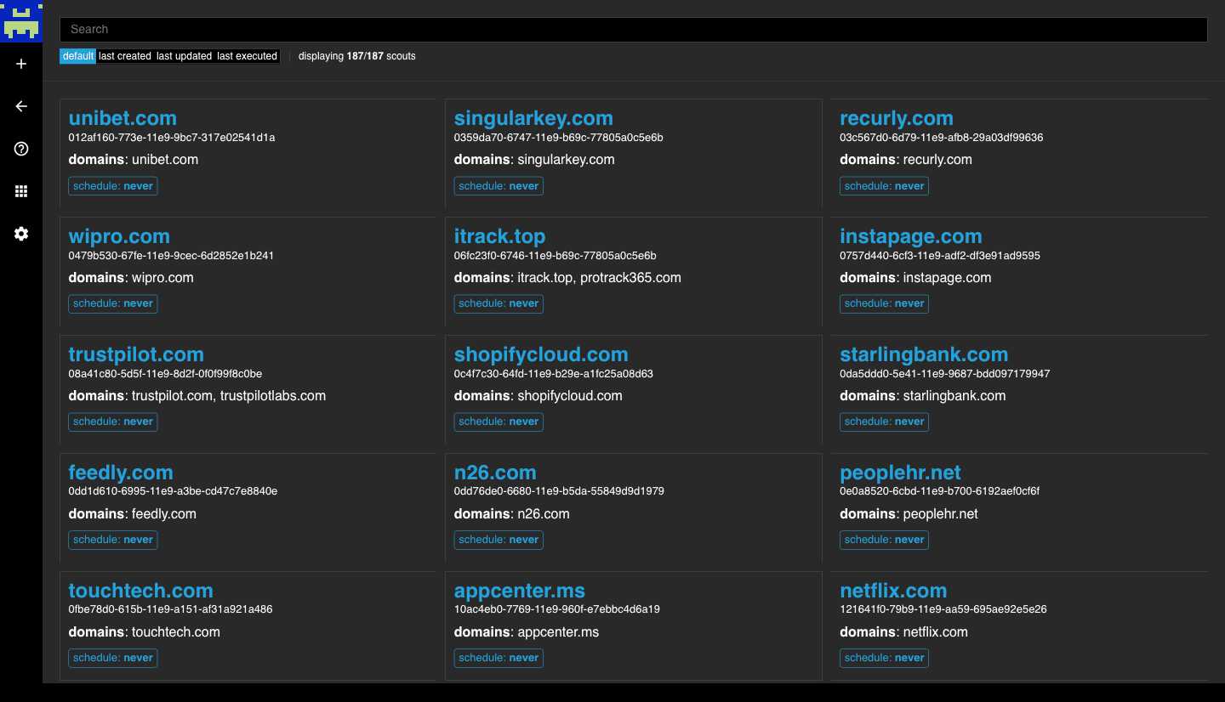Click domains line of starlingbank.com card
The height and width of the screenshot is (702, 1225).
click(923, 396)
